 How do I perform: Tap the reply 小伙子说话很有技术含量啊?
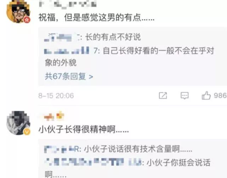pyautogui.click(x=138, y=149)
